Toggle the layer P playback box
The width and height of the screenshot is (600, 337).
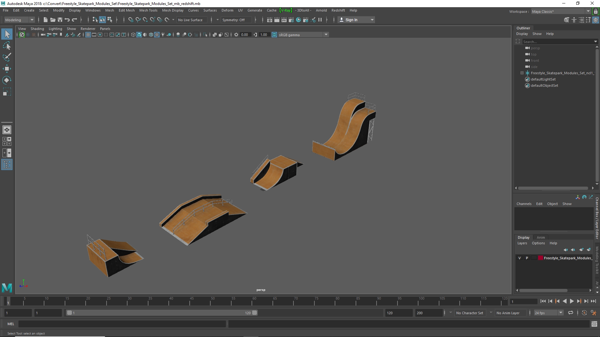click(x=527, y=258)
